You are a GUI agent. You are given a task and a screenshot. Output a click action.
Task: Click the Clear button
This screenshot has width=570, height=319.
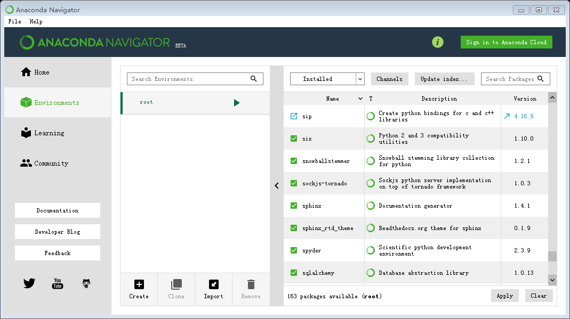pos(539,296)
